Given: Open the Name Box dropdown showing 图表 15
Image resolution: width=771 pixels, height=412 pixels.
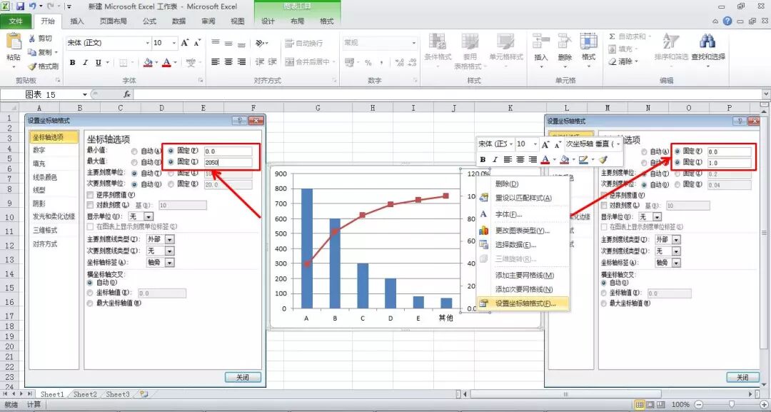Looking at the screenshot, I should click(x=84, y=94).
